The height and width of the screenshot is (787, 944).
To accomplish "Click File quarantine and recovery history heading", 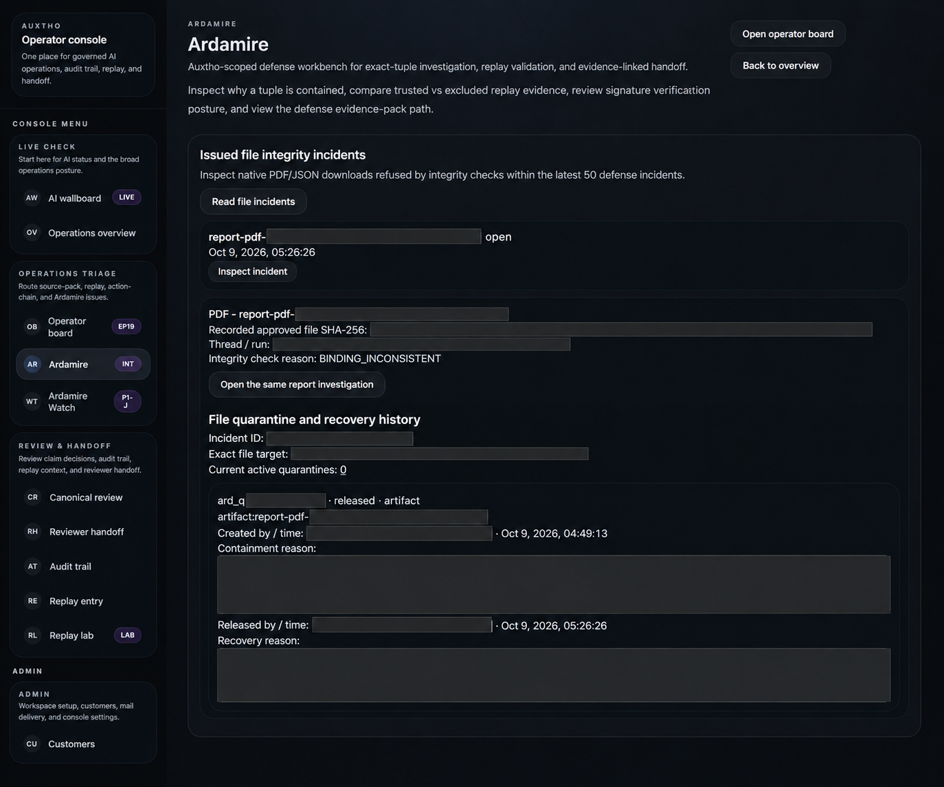I will click(x=314, y=419).
